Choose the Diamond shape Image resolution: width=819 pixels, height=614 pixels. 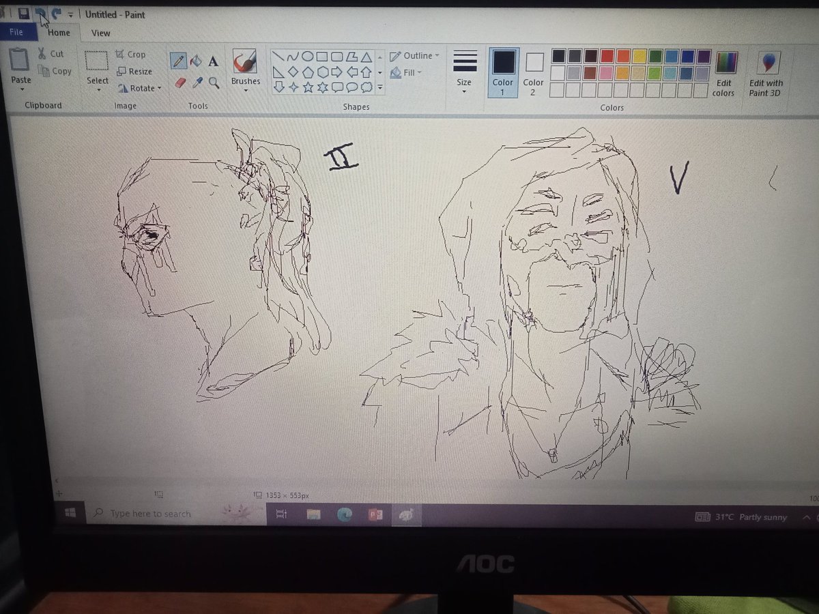click(293, 72)
